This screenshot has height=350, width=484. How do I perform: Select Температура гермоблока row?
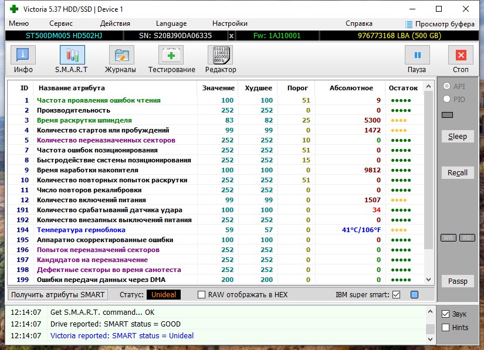point(216,230)
